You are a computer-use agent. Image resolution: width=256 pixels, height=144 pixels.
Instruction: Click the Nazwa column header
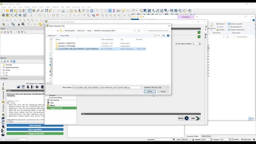point(58,40)
